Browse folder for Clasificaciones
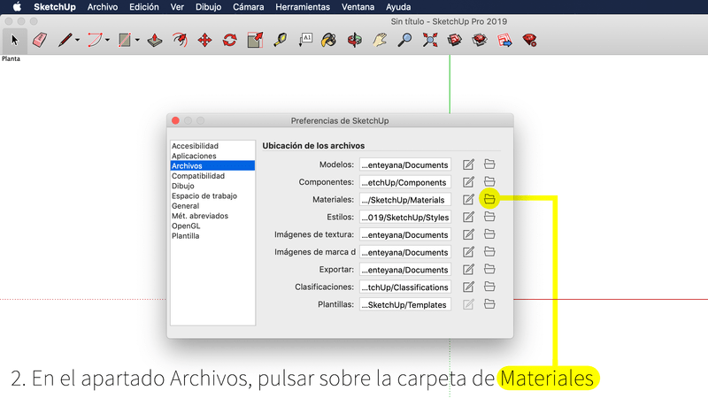The height and width of the screenshot is (398, 708). coord(489,287)
